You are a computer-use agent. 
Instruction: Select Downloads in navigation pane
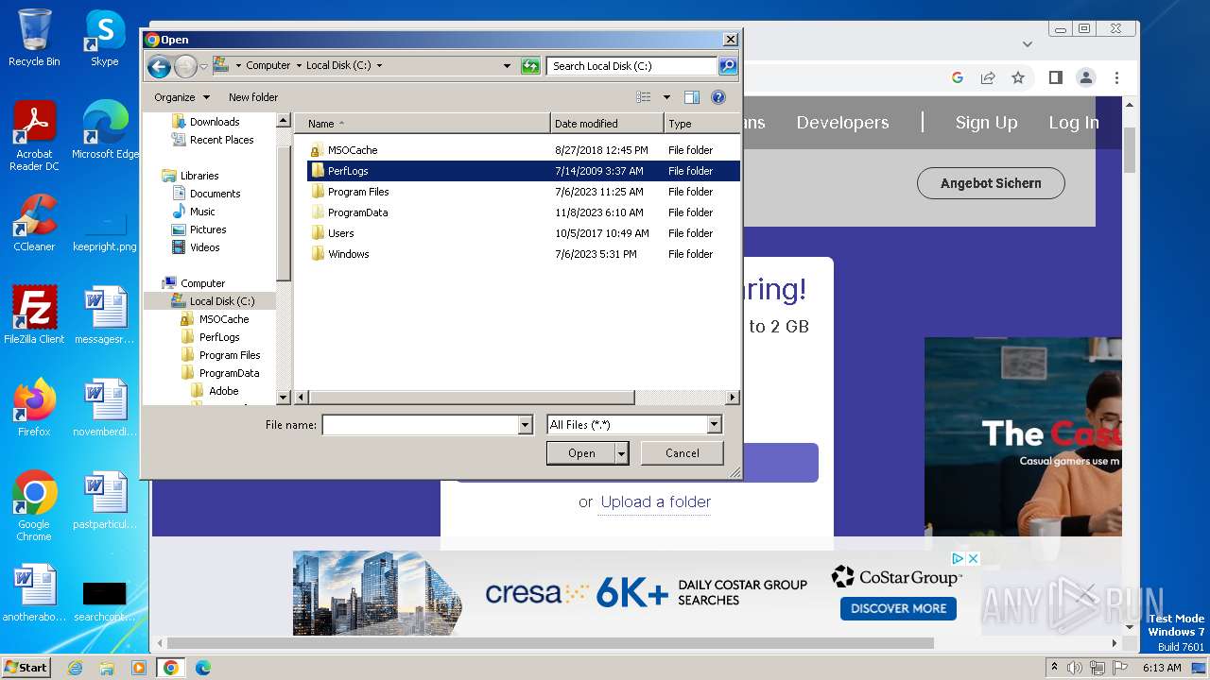click(215, 122)
